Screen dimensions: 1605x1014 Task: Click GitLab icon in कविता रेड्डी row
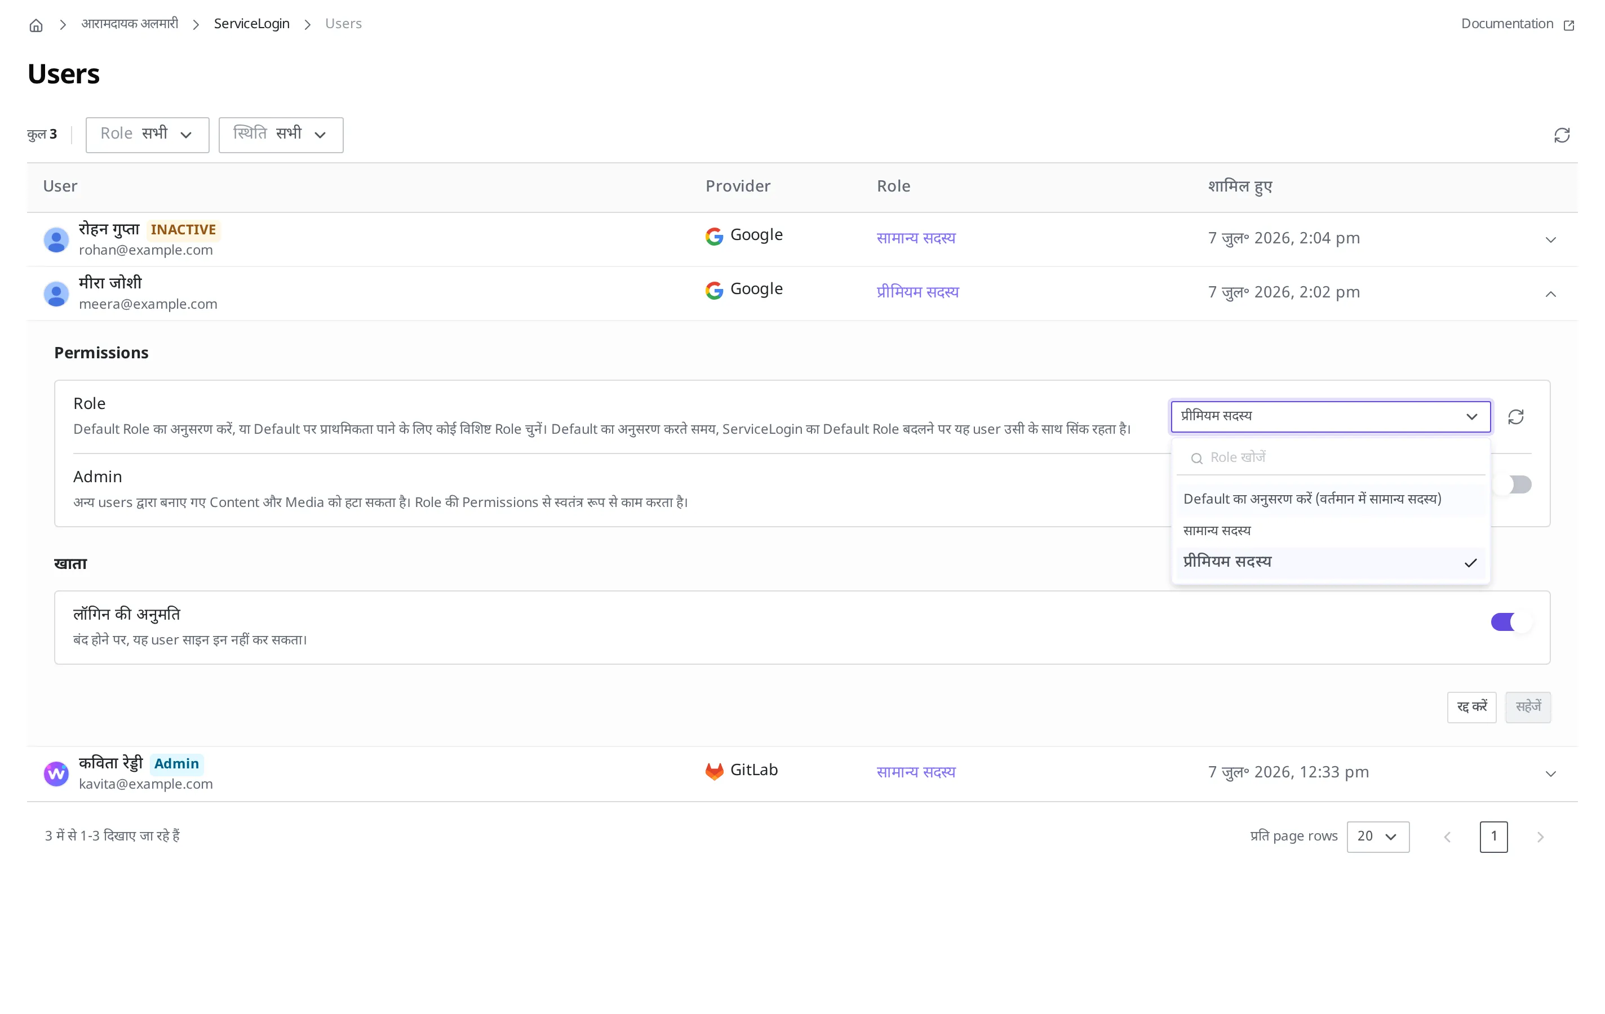point(715,771)
